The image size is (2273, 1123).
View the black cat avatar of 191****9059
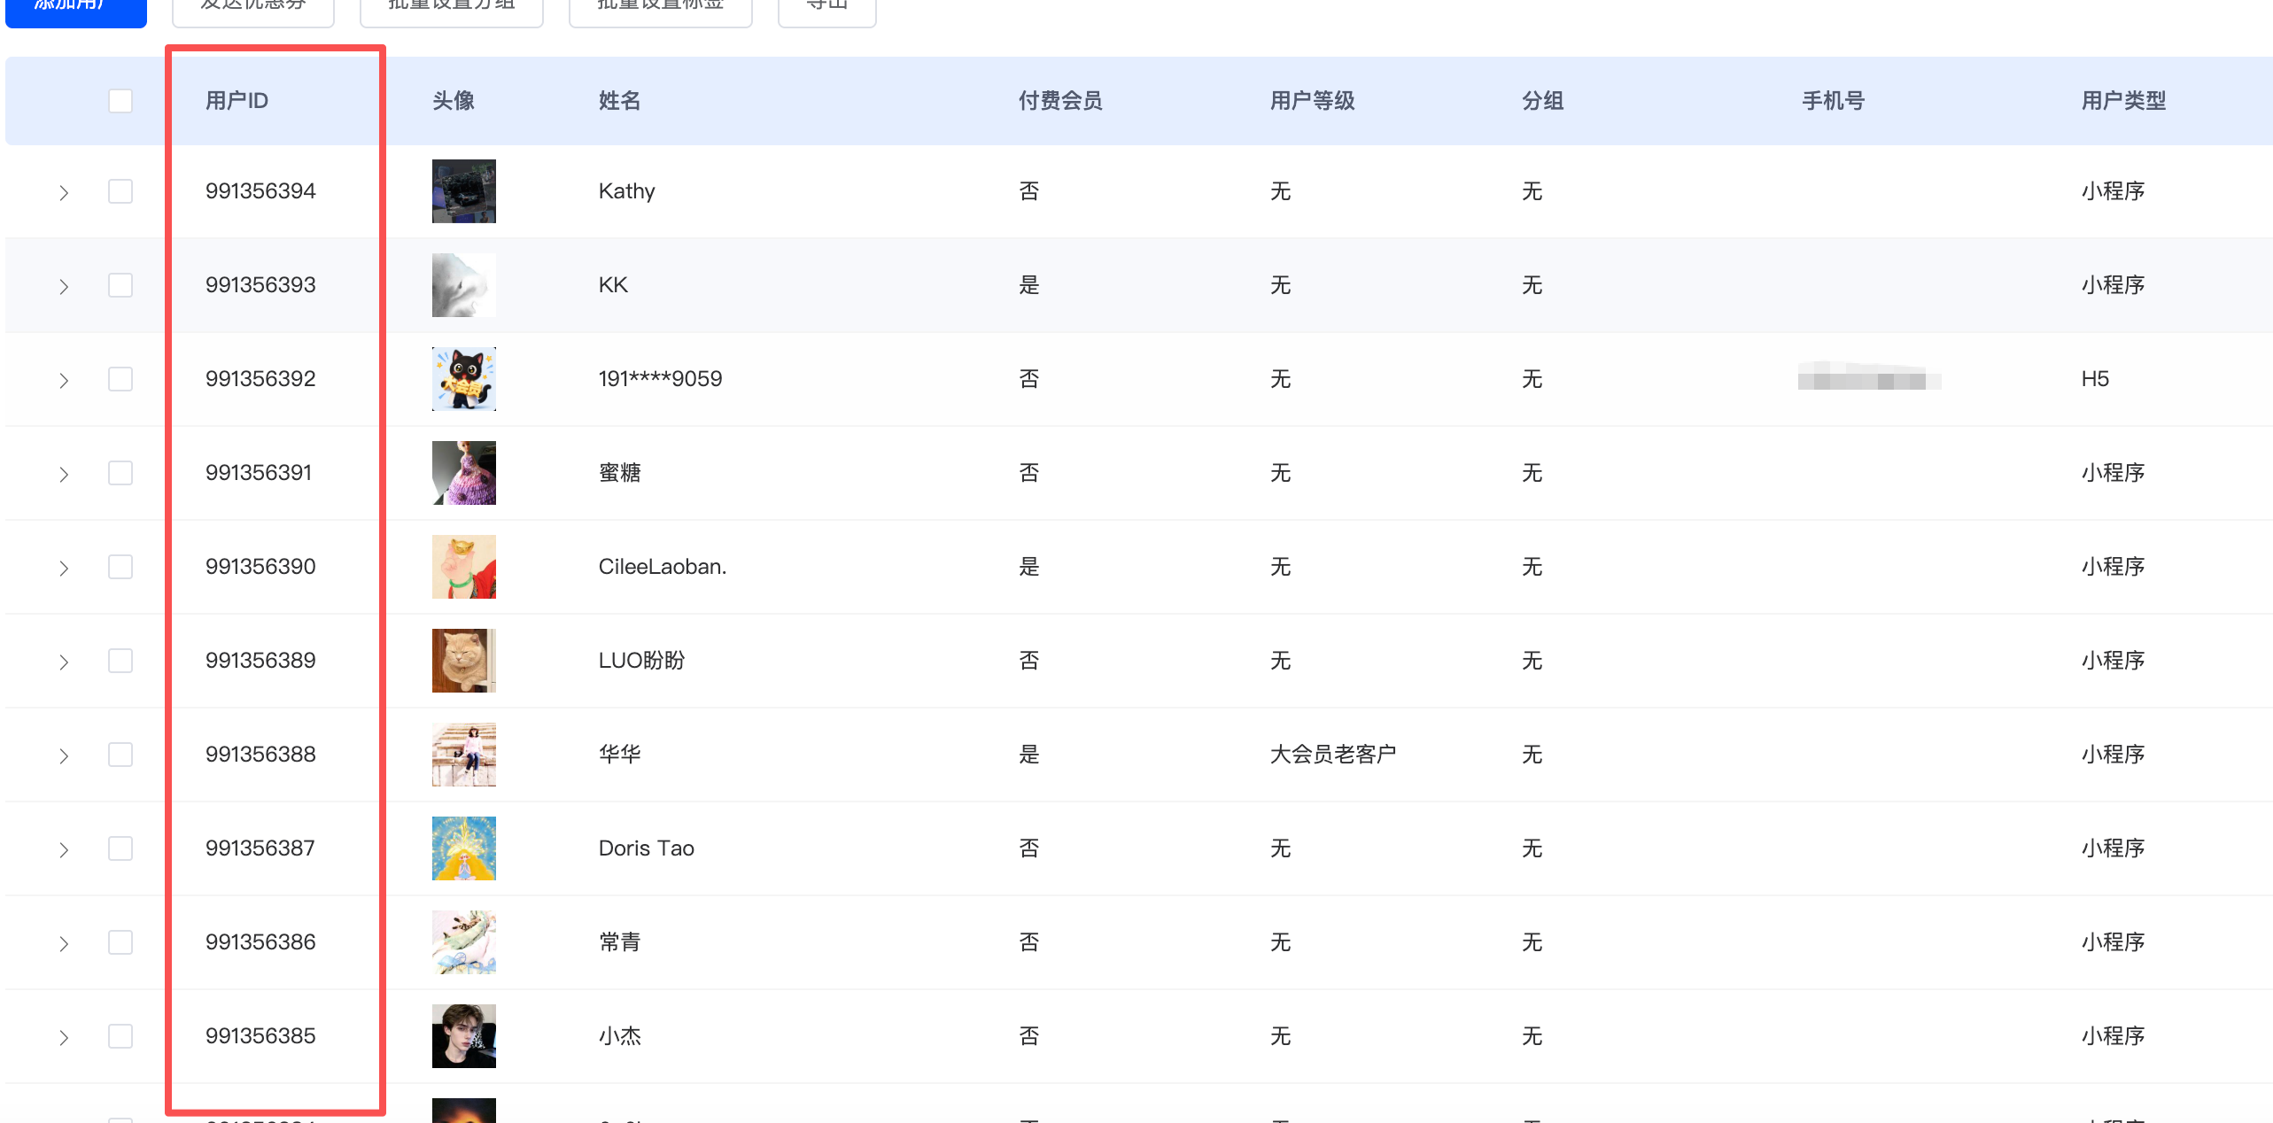click(x=464, y=379)
